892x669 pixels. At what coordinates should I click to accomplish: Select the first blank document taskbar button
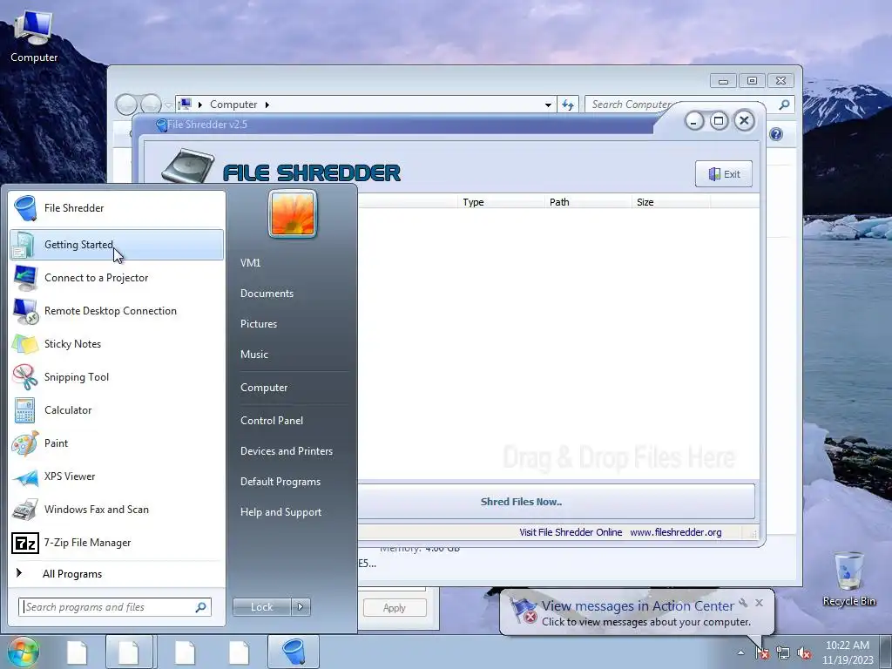[x=77, y=652]
